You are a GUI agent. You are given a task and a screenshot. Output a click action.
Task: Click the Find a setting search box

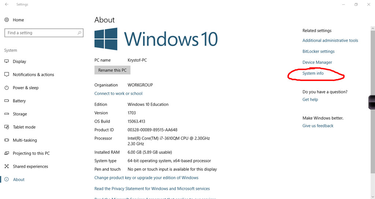click(44, 33)
